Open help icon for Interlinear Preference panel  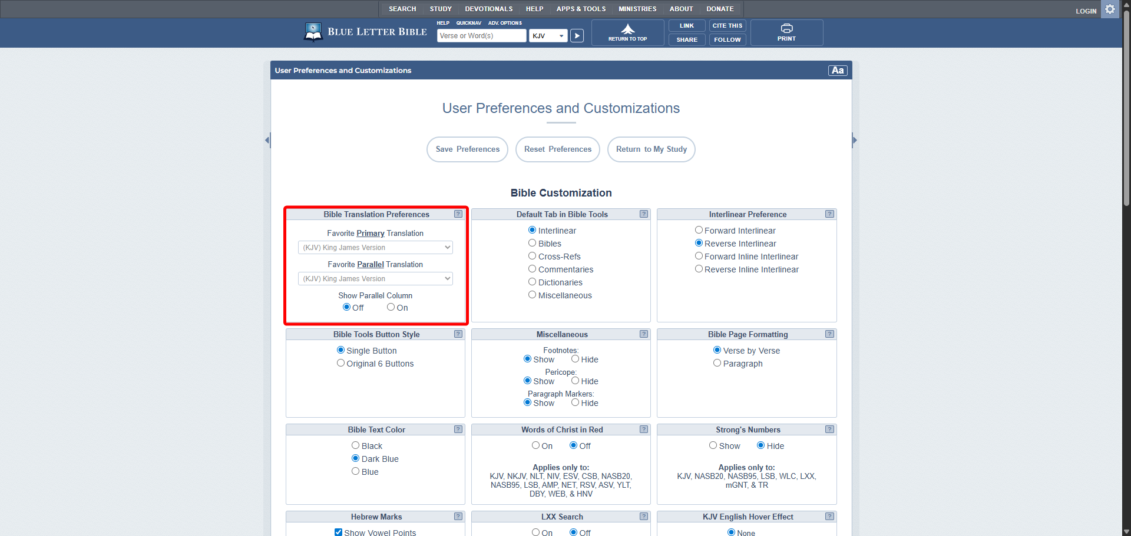829,214
